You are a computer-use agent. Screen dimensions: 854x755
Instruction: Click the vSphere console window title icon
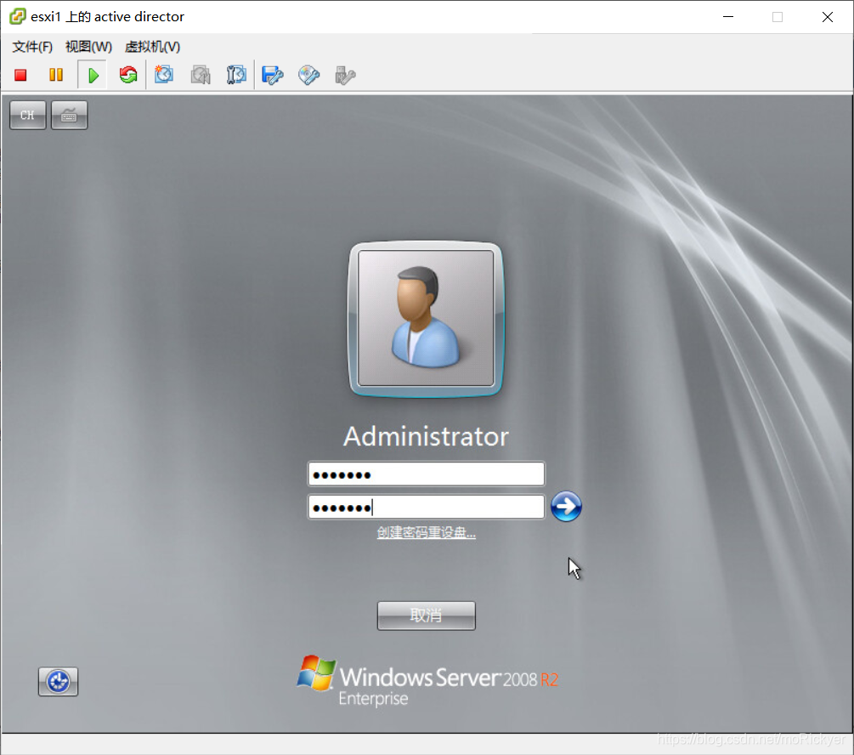click(18, 16)
